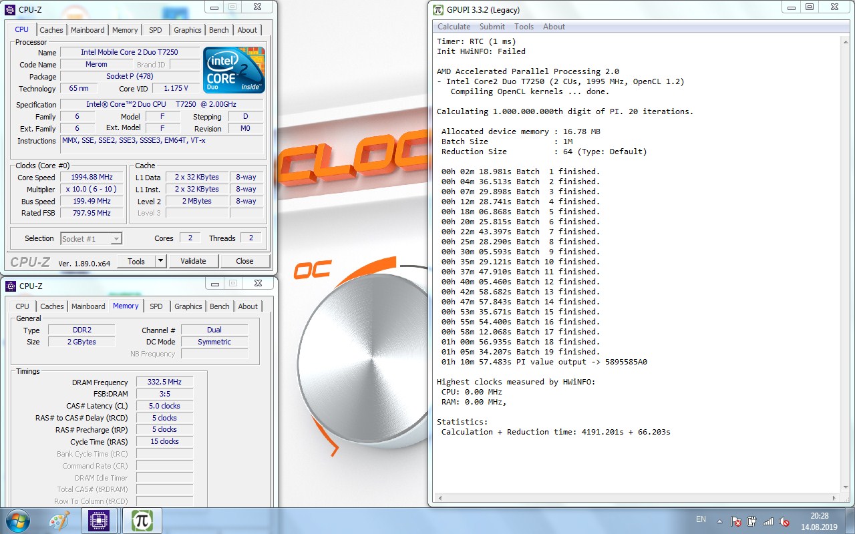855x534 pixels.
Task: Click GPUPI horizontal scrollbar right arrow
Action: (835, 498)
